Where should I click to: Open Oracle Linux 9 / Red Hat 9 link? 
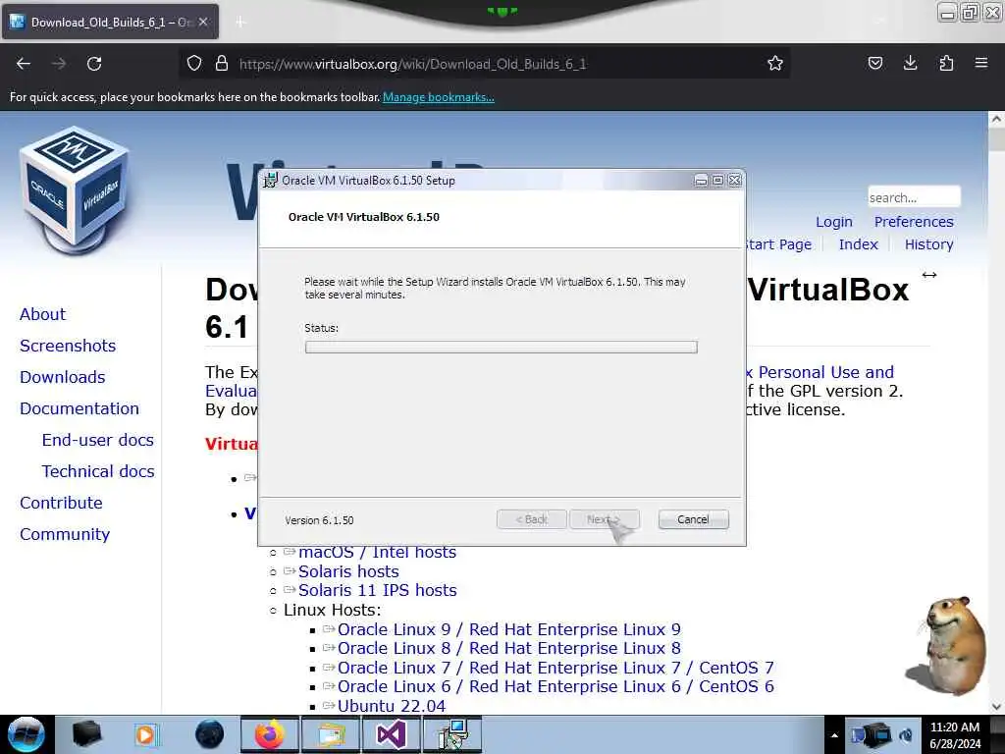[x=509, y=629]
